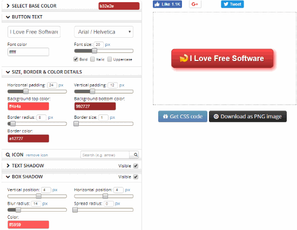Open the Background top color ff4a4a swatch

click(x=28, y=106)
